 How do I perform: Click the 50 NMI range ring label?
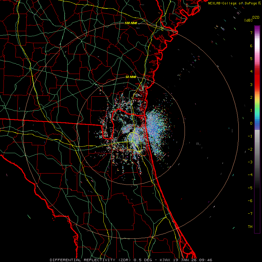tap(131, 77)
